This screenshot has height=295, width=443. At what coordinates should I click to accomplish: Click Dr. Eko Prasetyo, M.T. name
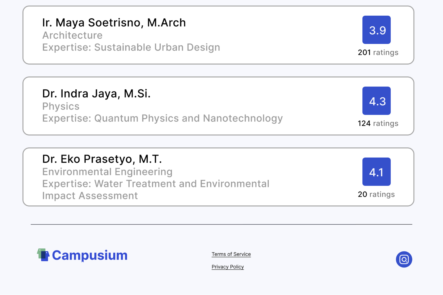coord(102,159)
